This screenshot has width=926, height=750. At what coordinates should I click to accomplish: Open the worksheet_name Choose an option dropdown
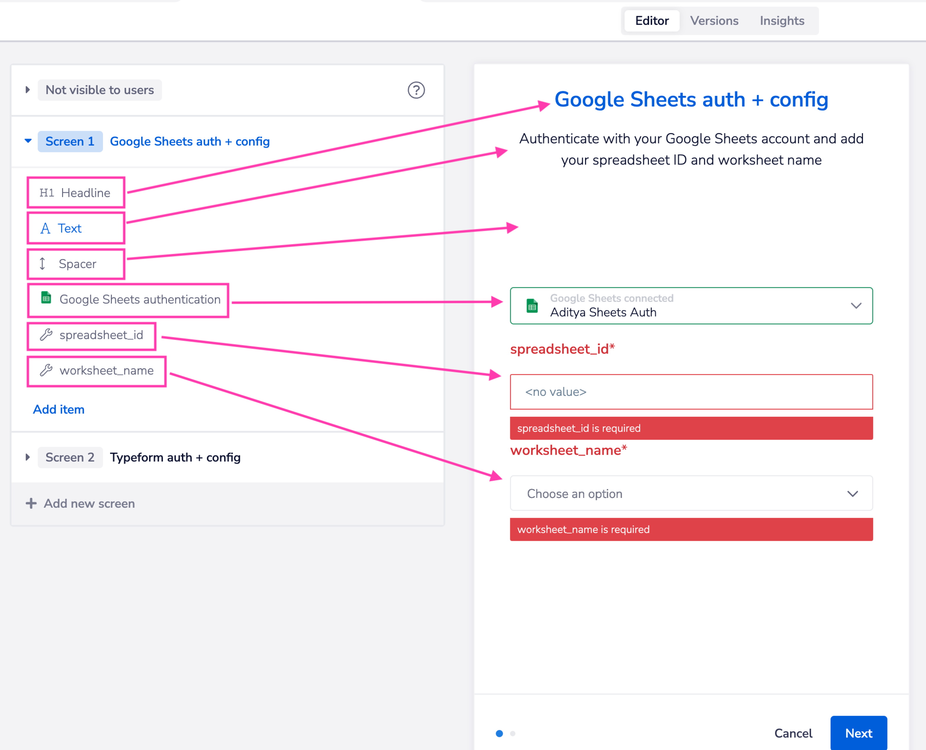coord(852,494)
